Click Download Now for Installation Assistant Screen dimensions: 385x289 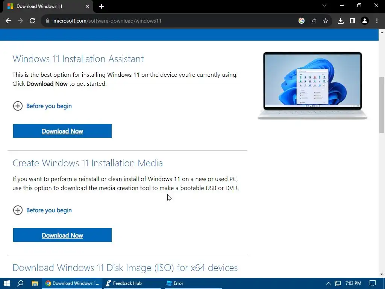[62, 131]
